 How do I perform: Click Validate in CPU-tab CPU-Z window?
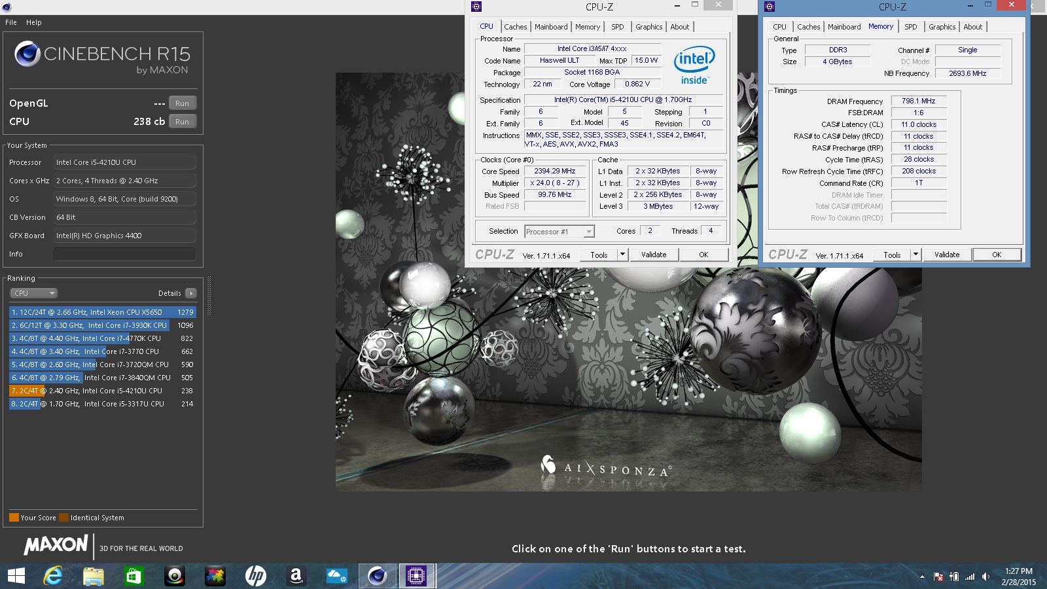click(x=654, y=255)
